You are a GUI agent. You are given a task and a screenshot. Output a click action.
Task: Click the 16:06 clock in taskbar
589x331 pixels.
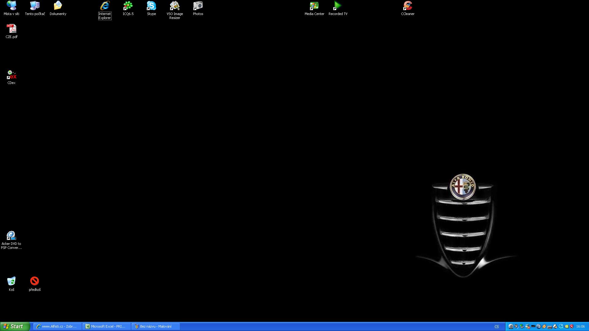click(580, 326)
